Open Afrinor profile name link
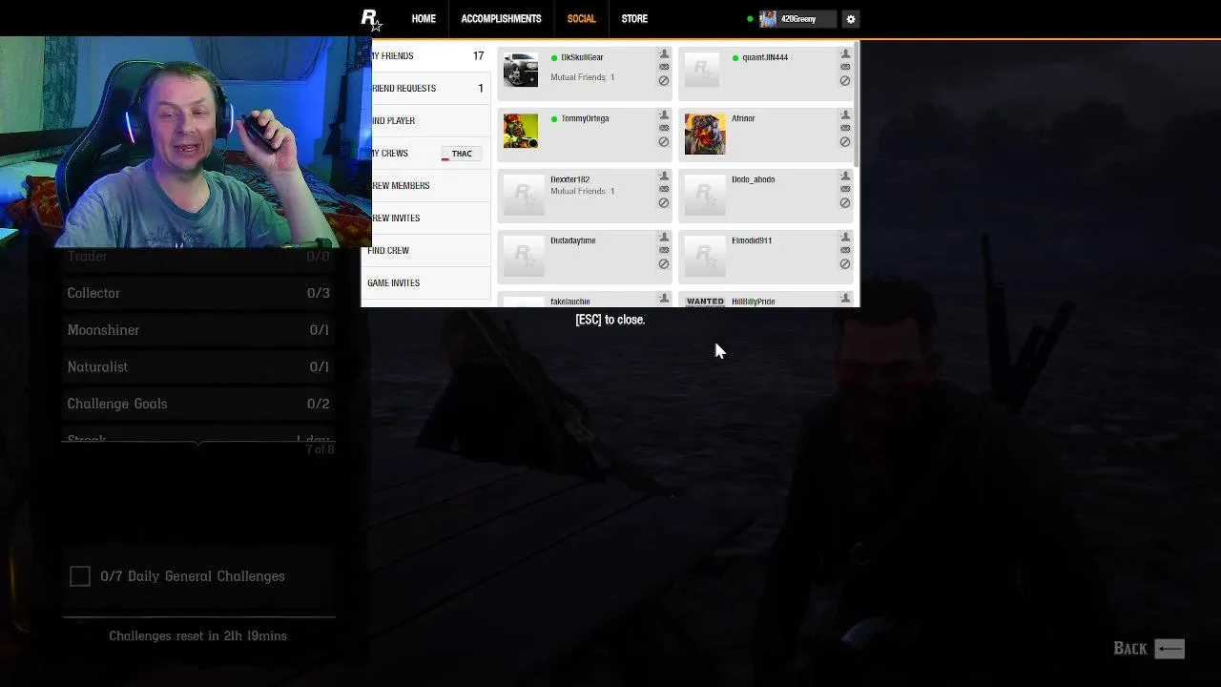The height and width of the screenshot is (687, 1221). [743, 118]
